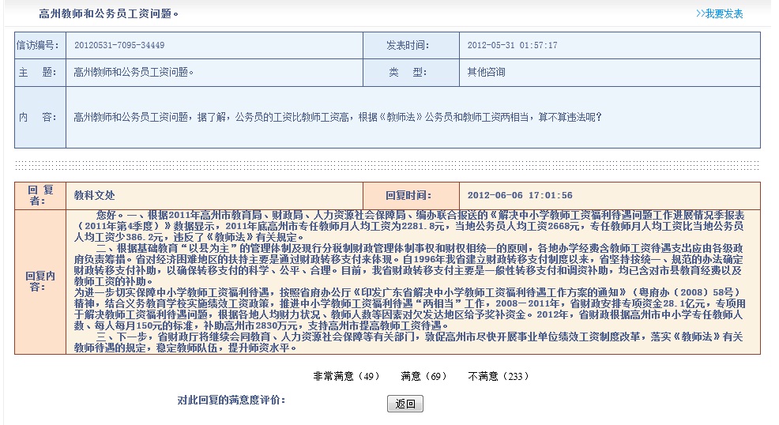
Task: Click the 信访编号 label cell
Action: [x=39, y=46]
